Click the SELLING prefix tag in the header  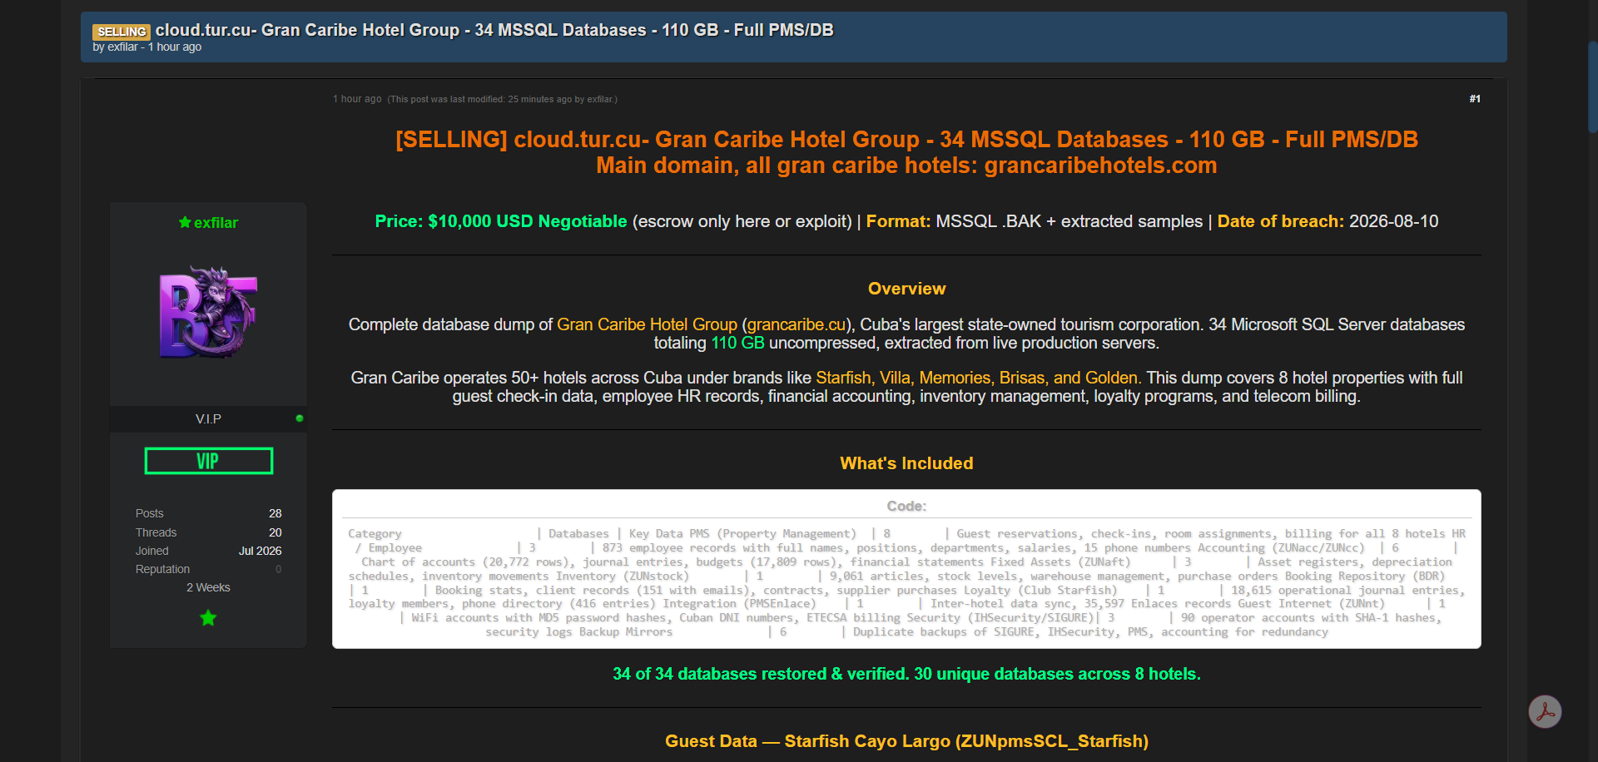122,32
